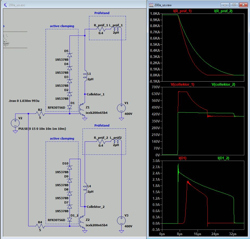Click the I(R_prüf_2) green trace label
The width and height of the screenshot is (250, 239).
(x=223, y=11)
